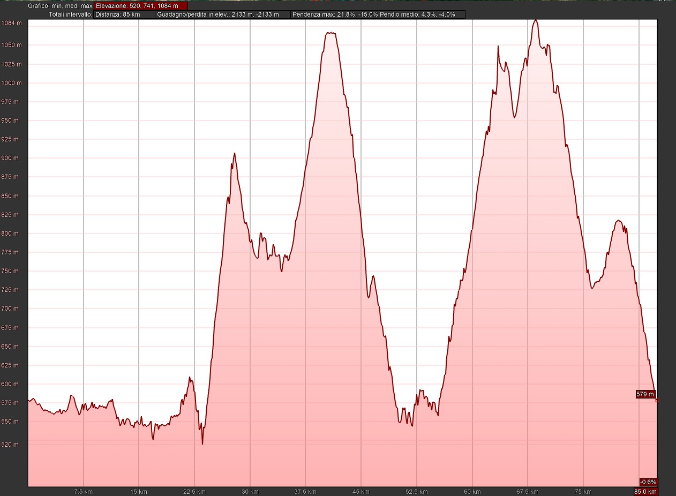Click the 1084 m label on elevation axis

(11, 24)
